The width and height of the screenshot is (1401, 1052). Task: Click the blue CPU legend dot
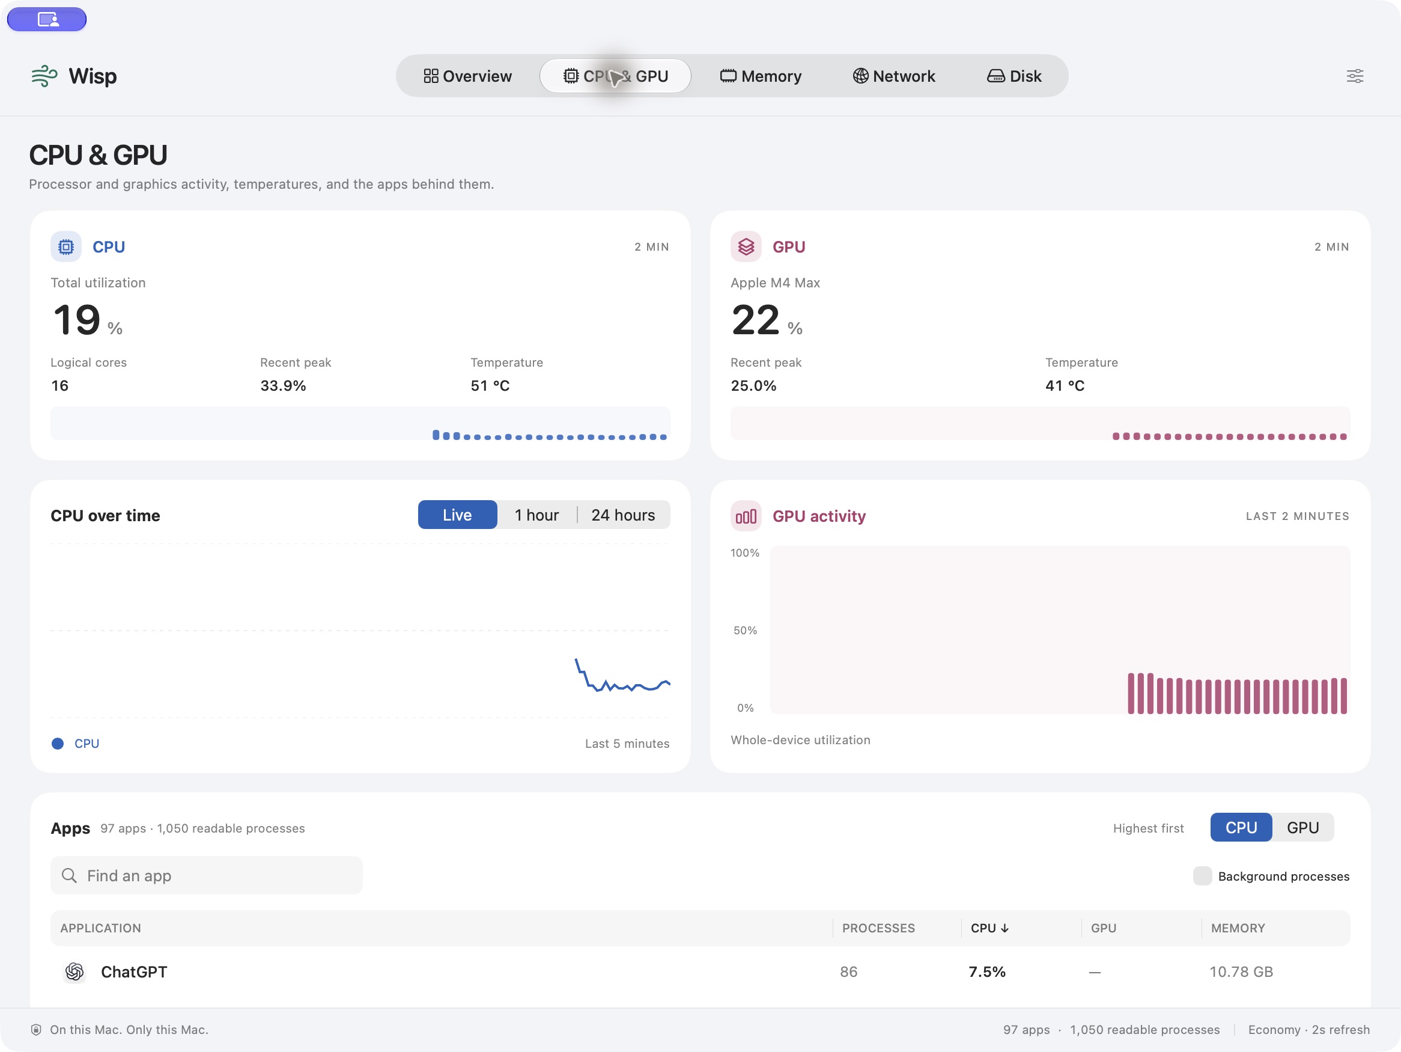[58, 744]
